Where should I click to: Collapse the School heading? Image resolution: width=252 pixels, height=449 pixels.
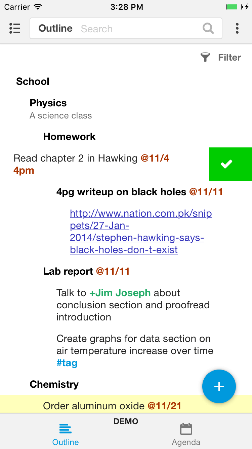click(33, 81)
